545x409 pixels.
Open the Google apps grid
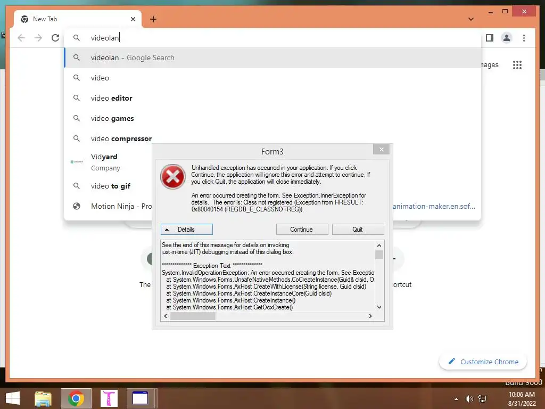coord(517,64)
